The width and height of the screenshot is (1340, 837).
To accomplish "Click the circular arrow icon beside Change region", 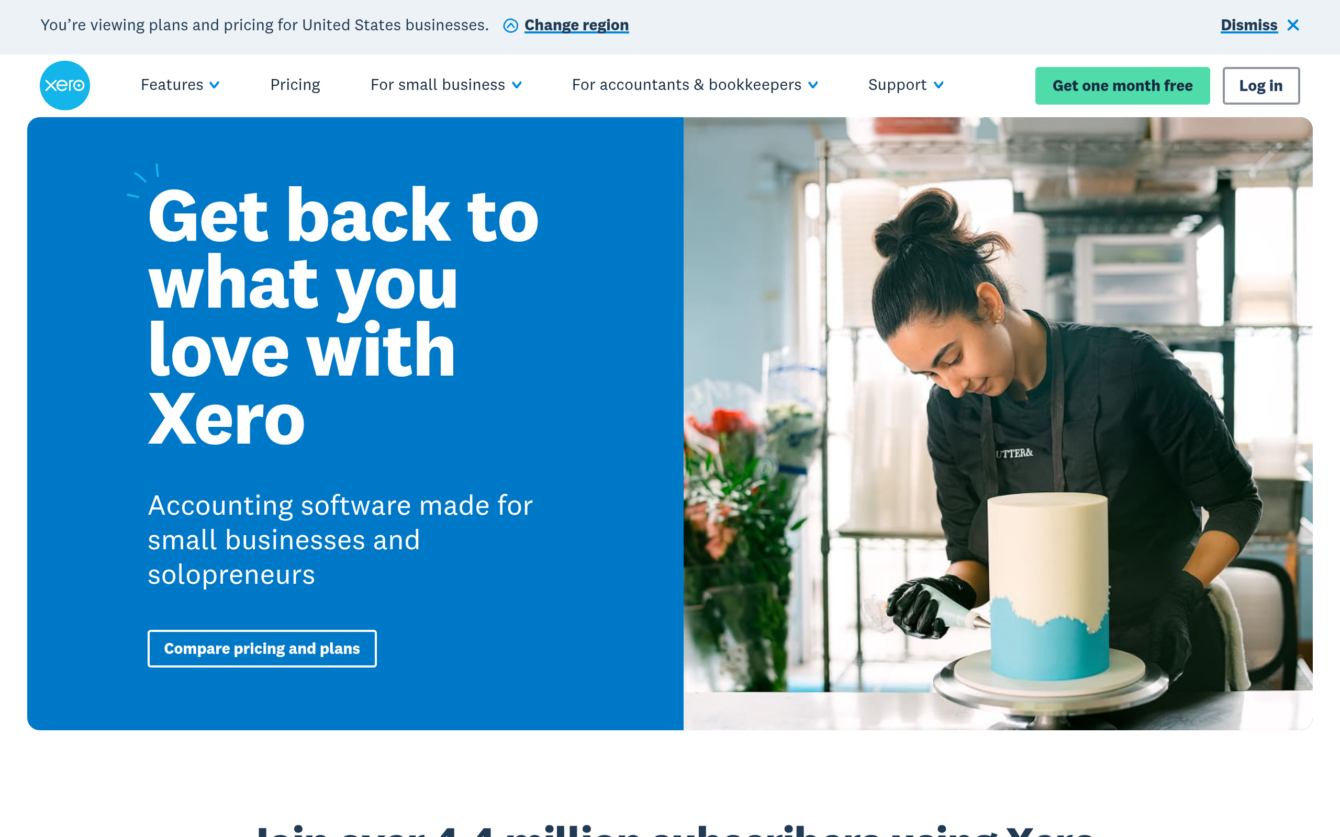I will 510,26.
